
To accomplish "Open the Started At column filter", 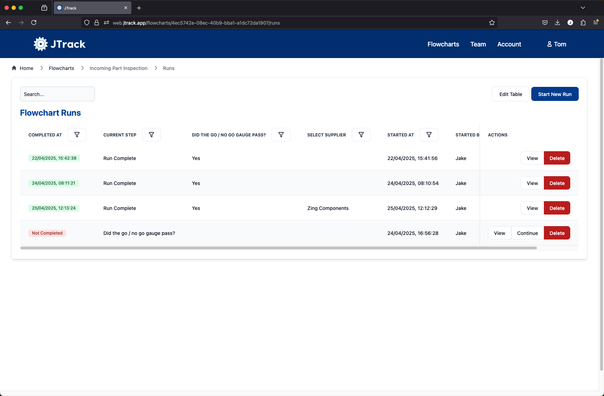I will click(429, 135).
